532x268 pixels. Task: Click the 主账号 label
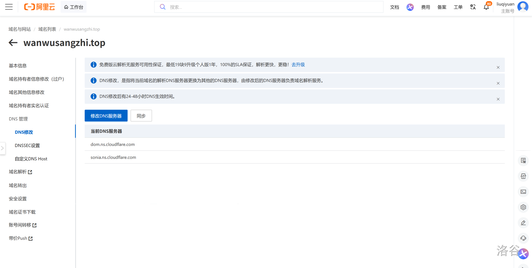tap(507, 11)
